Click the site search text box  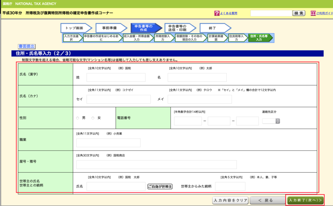click(x=271, y=13)
